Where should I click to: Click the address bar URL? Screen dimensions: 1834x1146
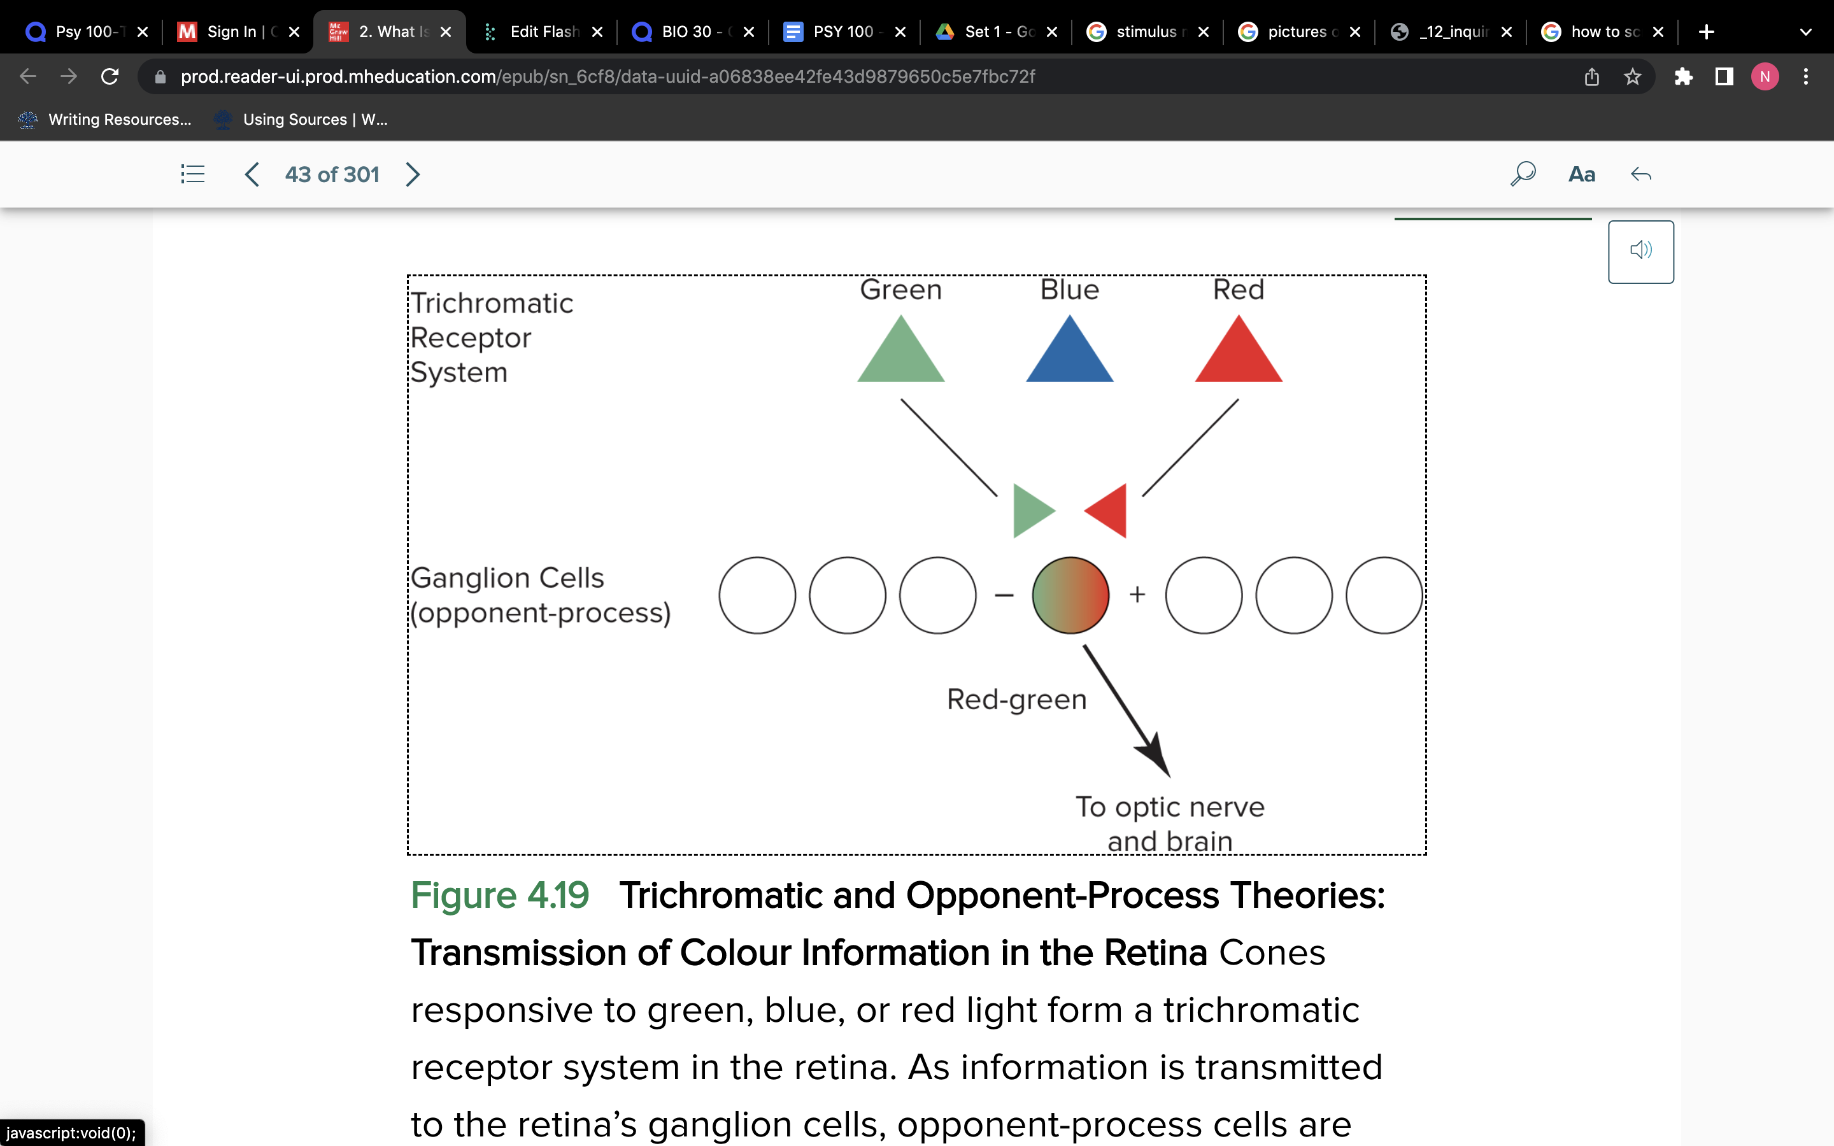tap(607, 76)
